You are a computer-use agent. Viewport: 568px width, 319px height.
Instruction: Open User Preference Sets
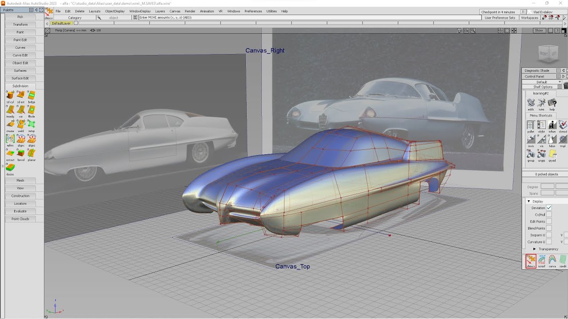[500, 18]
